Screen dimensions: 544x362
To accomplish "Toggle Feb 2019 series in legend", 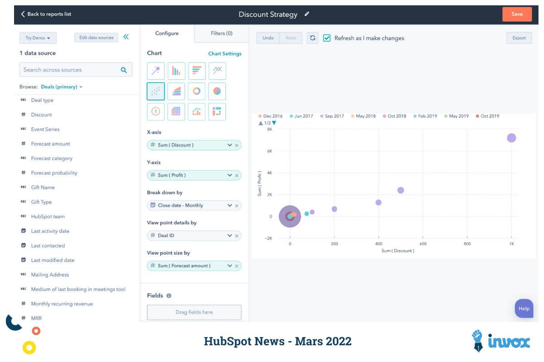I will tap(426, 116).
